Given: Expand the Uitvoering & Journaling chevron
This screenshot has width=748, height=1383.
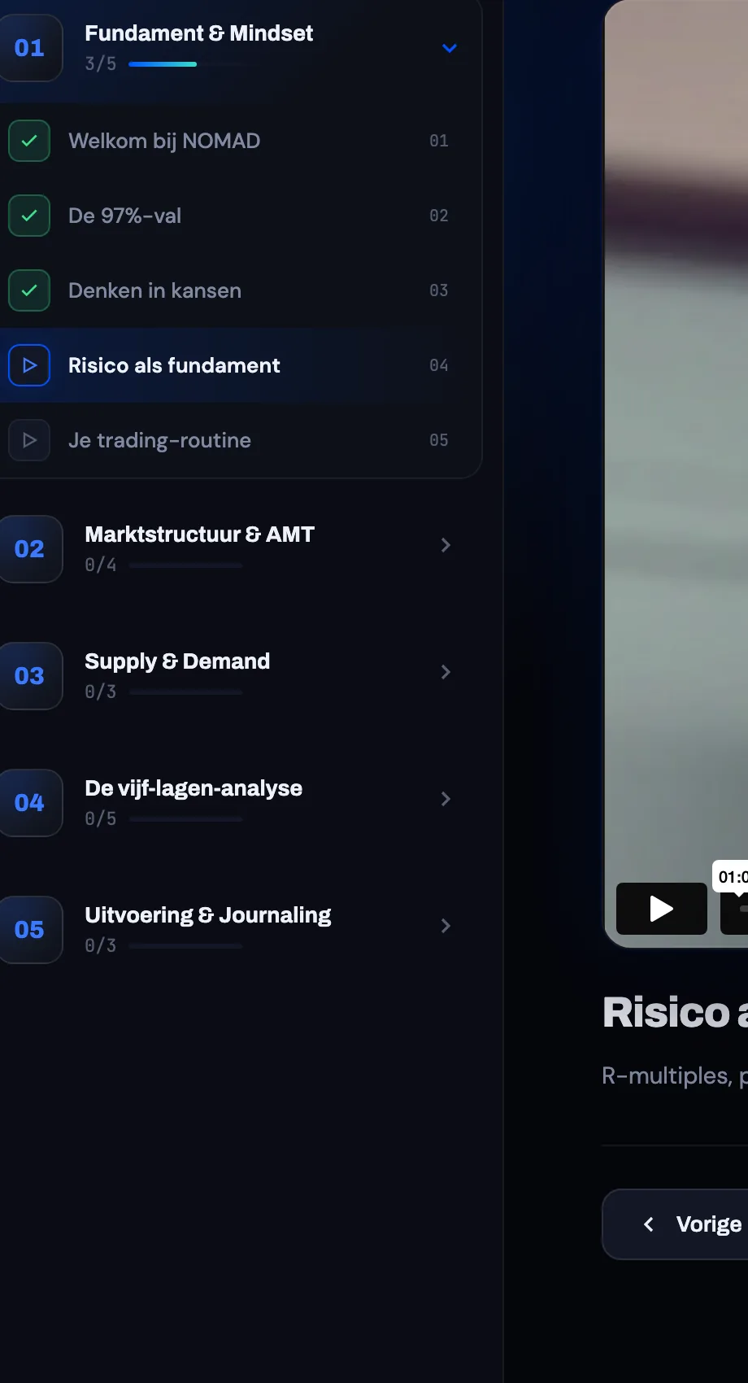Looking at the screenshot, I should point(446,926).
